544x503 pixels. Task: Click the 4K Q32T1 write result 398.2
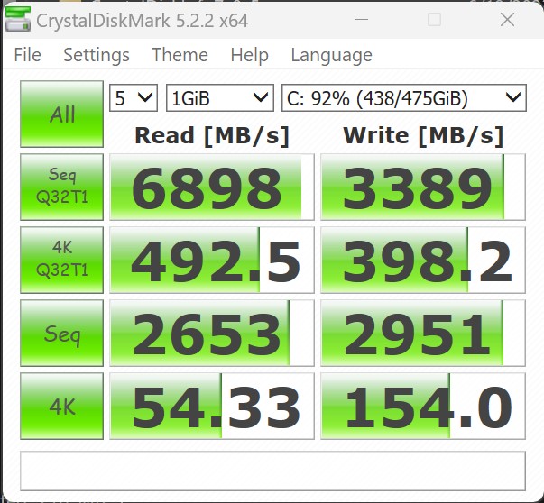(x=423, y=260)
